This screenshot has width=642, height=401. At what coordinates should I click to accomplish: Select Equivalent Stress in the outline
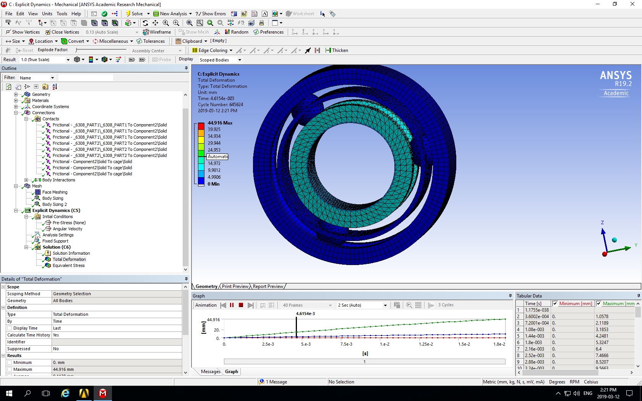(x=68, y=265)
